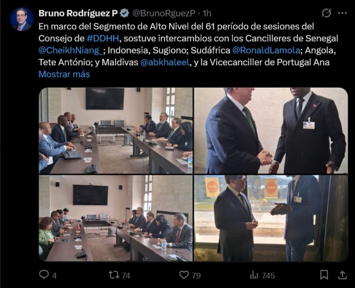The height and width of the screenshot is (288, 355).
Task: Click the share upload icon
Action: (342, 275)
